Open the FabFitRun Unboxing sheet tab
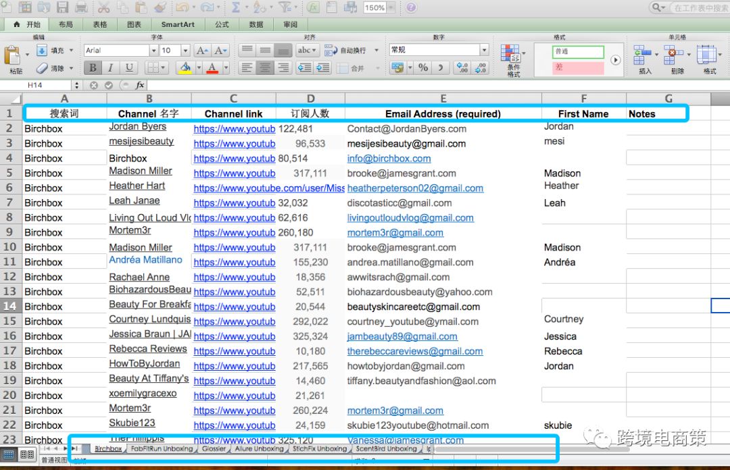730x470 pixels. (x=162, y=448)
